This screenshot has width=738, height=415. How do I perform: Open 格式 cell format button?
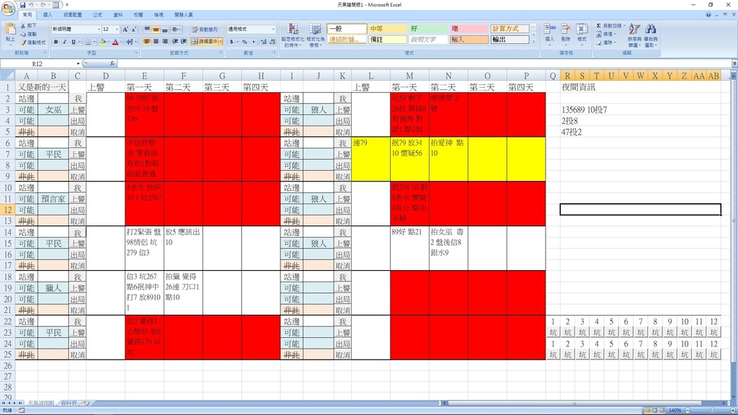point(582,33)
